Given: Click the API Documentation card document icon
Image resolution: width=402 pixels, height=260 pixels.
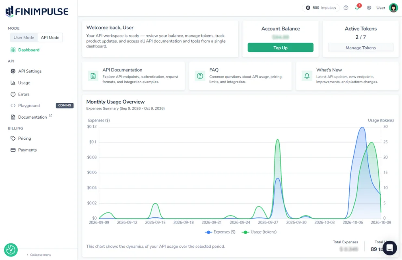Looking at the screenshot, I should tap(93, 76).
